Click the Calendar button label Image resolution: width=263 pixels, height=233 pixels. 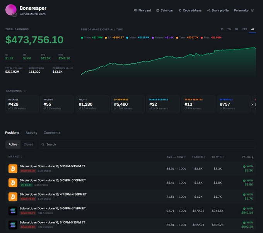pos(167,10)
